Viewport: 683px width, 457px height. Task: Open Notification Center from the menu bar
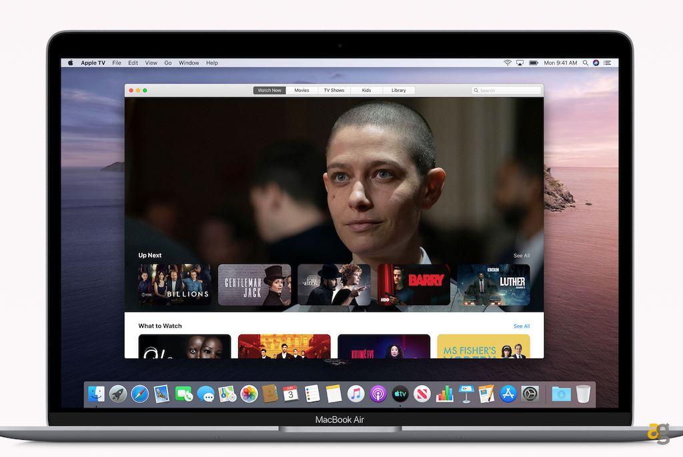coord(608,63)
